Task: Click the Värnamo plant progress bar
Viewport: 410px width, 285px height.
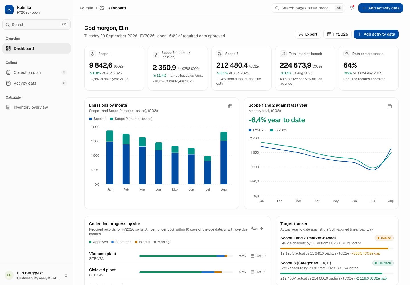Action: (186, 256)
